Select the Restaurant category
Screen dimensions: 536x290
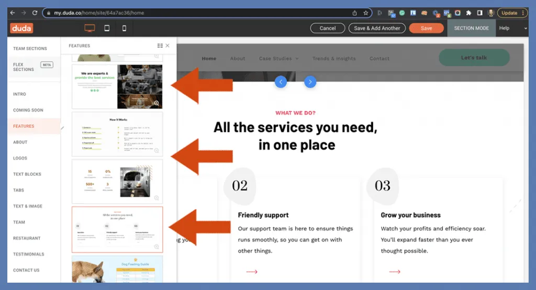[27, 238]
